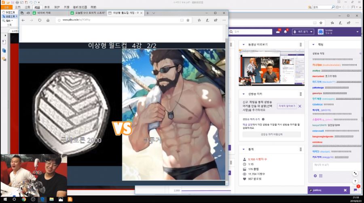Open the 主页 ribbon tab
The height and width of the screenshot is (203, 364).
pyautogui.click(x=18, y=7)
